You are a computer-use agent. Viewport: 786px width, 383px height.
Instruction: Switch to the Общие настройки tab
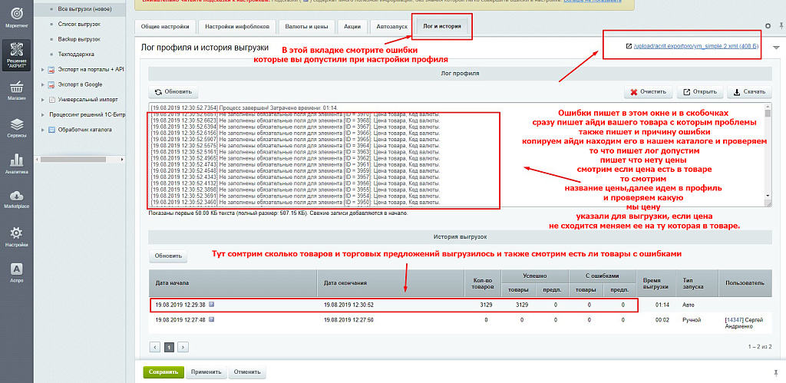click(166, 26)
